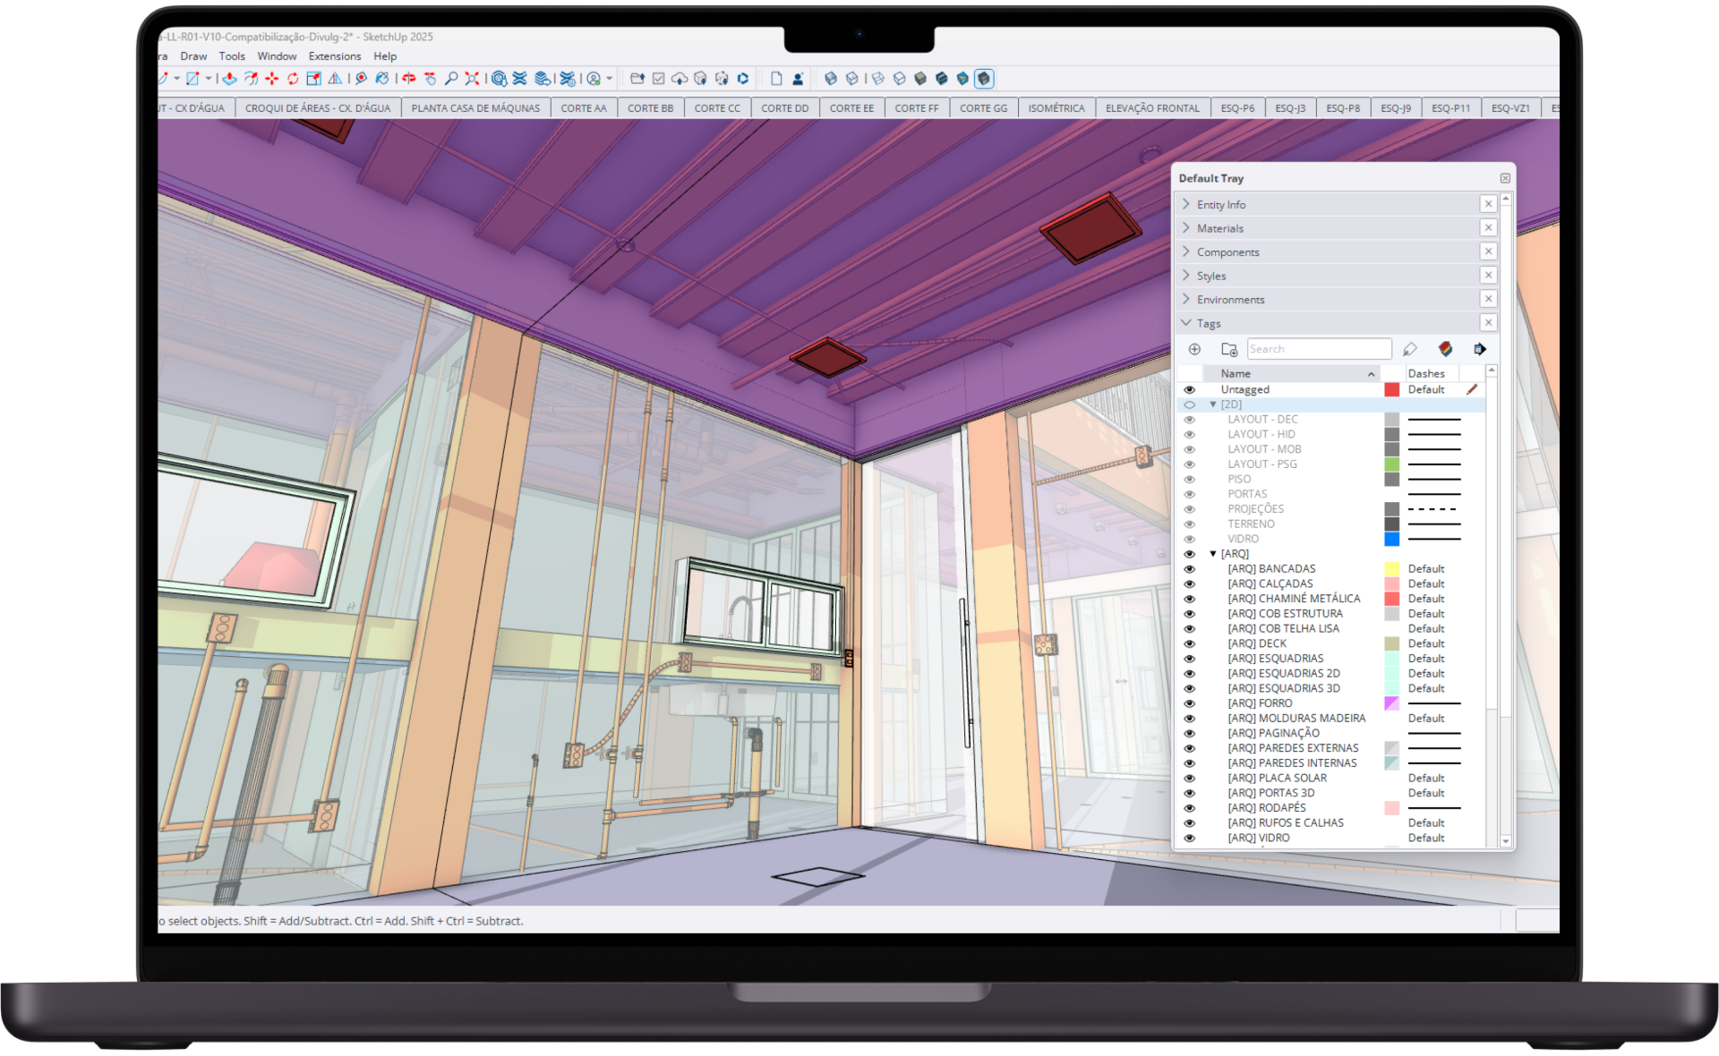Expand the Entity Info panel
The height and width of the screenshot is (1056, 1719).
pos(1186,204)
